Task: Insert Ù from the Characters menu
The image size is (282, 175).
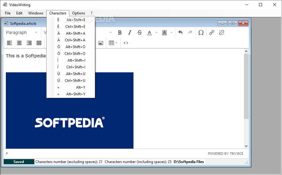Action: [71, 74]
